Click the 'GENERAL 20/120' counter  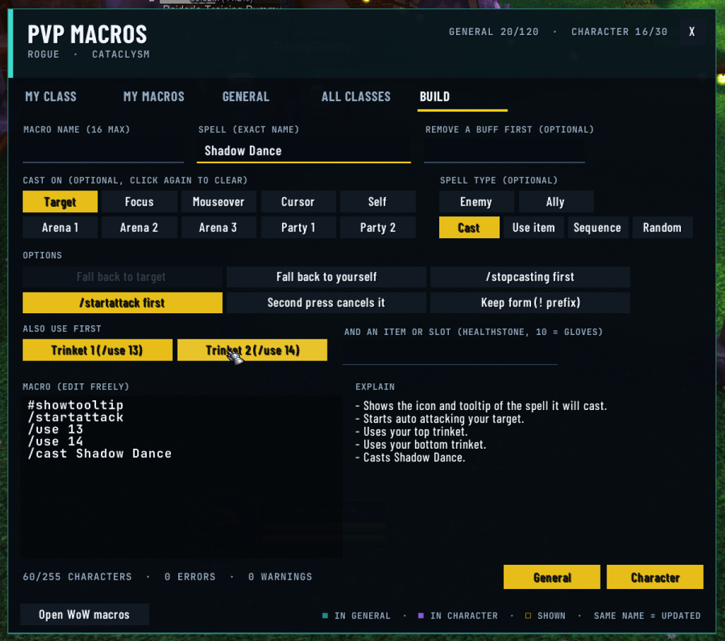click(494, 31)
